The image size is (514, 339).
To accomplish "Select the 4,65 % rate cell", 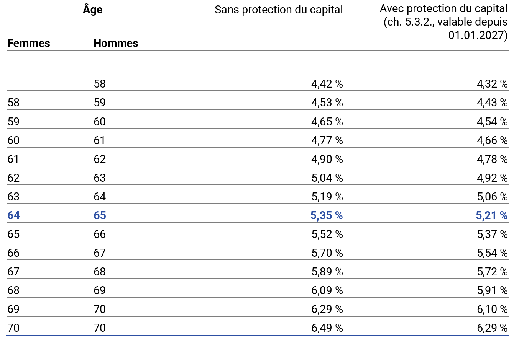I will (x=327, y=122).
